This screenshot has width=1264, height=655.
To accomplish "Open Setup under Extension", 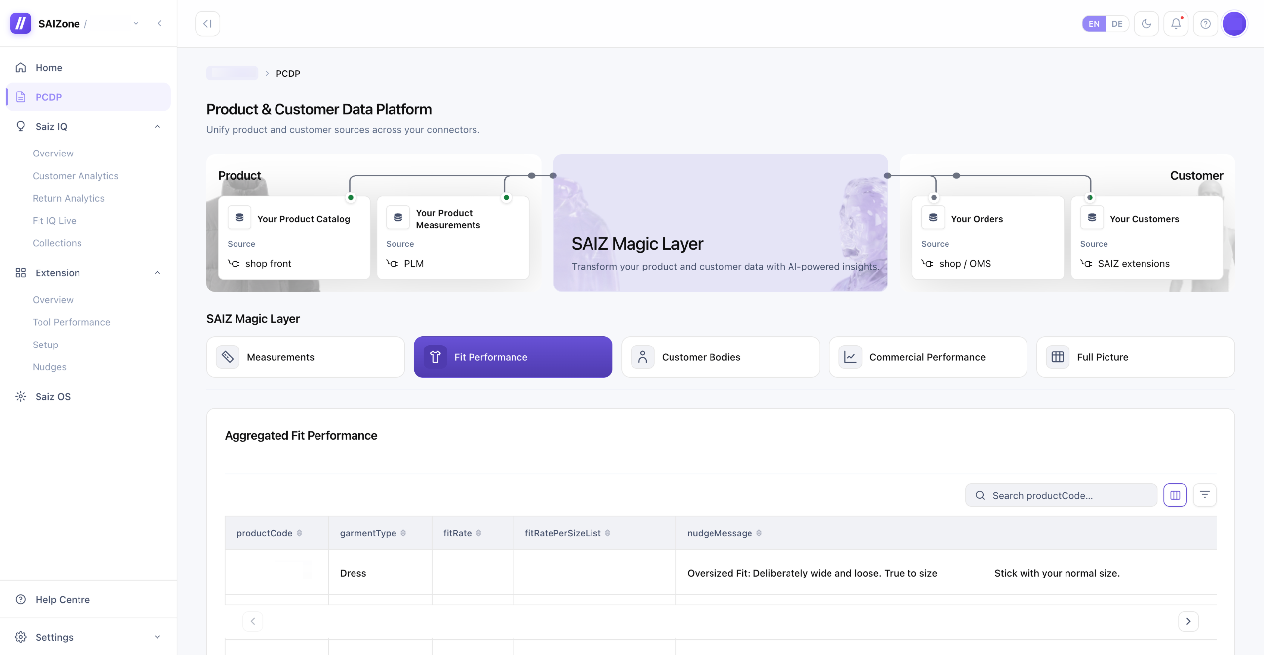I will (45, 345).
